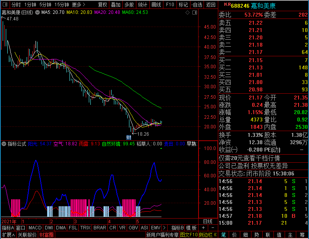Viewport: 309px width, 239px height.
Task: Switch the indicator to TRIX
Action: 85,228
